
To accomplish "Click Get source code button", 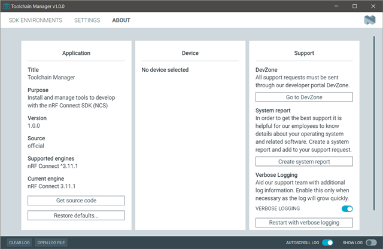I will [x=76, y=201].
